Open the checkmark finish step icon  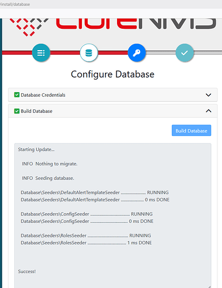pyautogui.click(x=185, y=52)
